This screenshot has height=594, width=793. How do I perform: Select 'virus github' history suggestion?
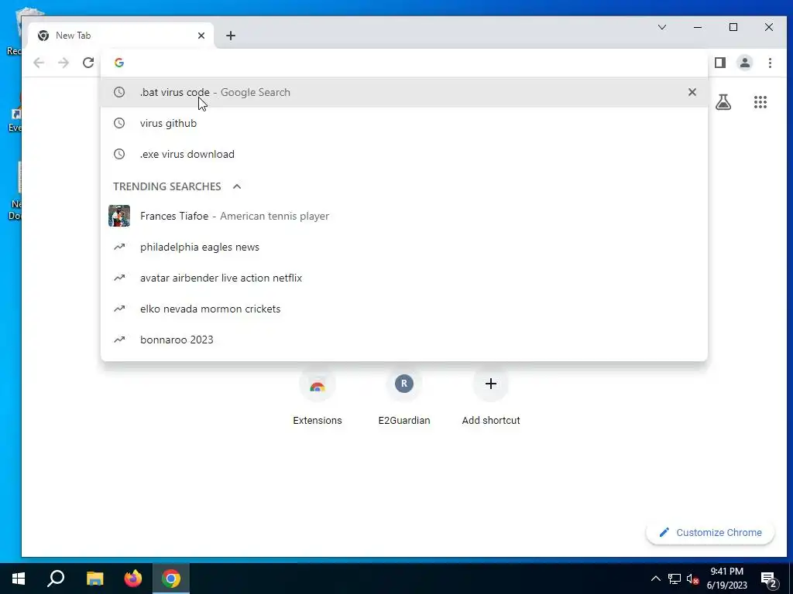click(x=404, y=123)
